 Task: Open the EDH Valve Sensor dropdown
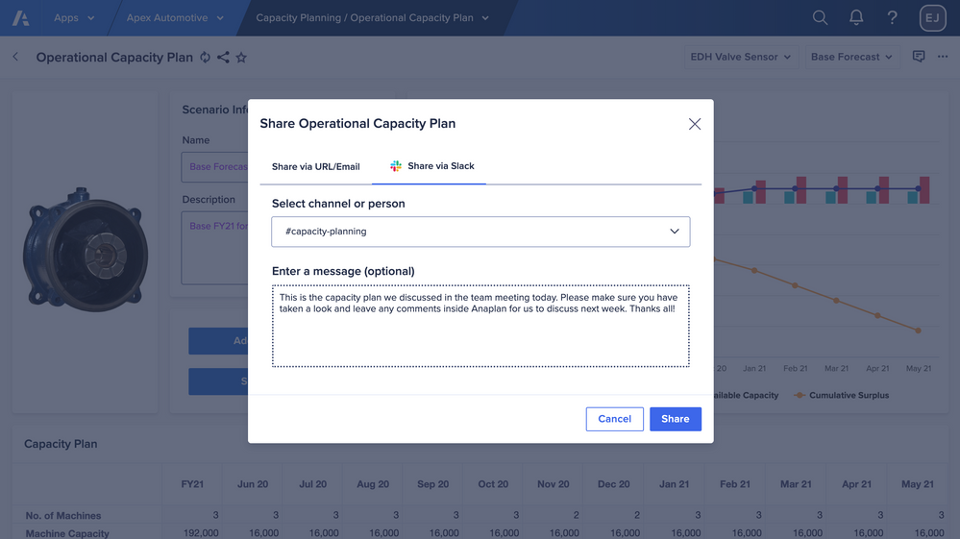click(740, 57)
